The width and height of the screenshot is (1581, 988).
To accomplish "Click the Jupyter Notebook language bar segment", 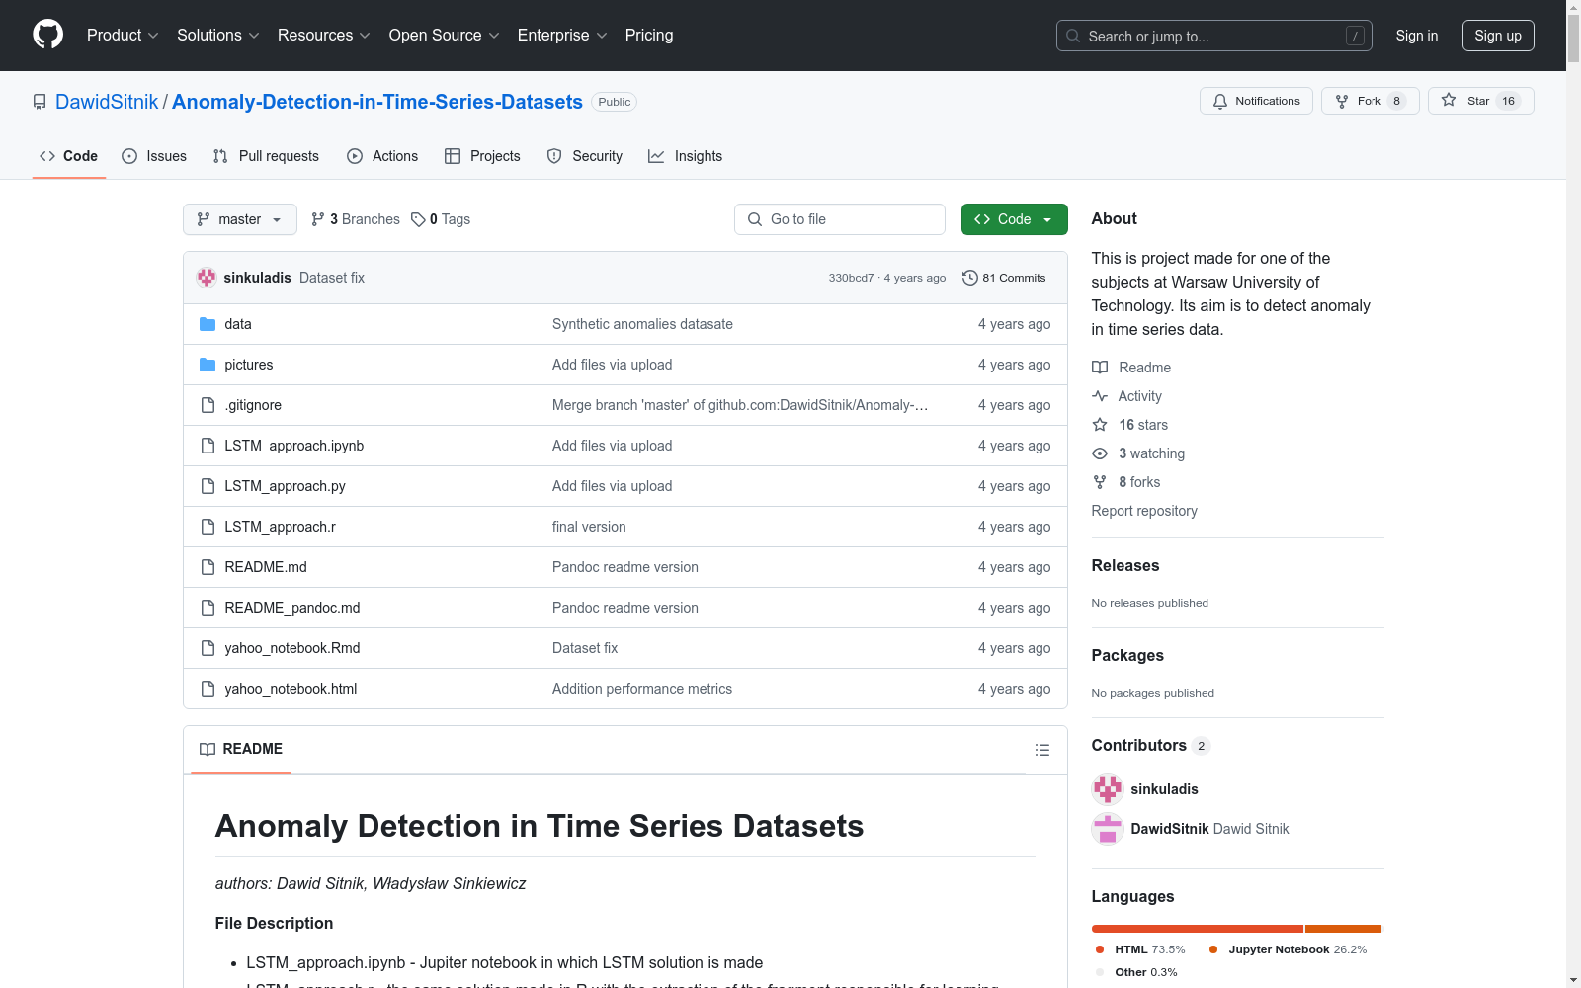I will [1343, 929].
